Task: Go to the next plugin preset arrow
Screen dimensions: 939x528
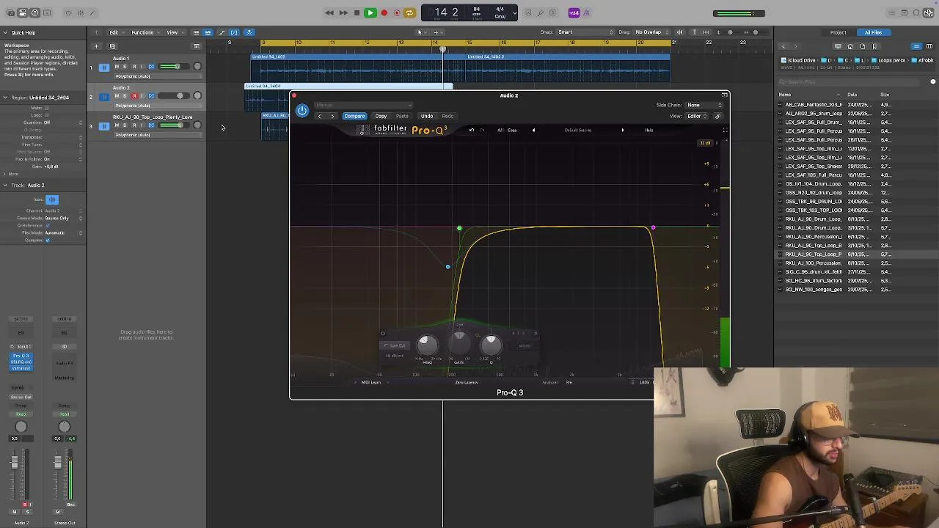Action: [x=332, y=116]
